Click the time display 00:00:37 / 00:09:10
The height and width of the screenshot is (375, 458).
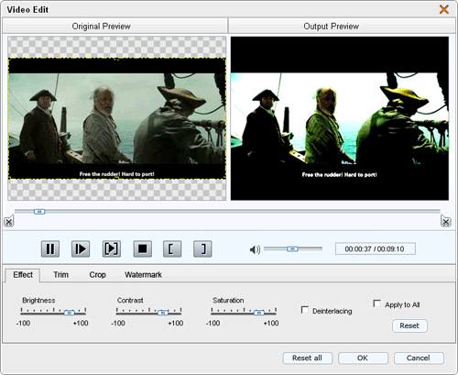pyautogui.click(x=375, y=248)
